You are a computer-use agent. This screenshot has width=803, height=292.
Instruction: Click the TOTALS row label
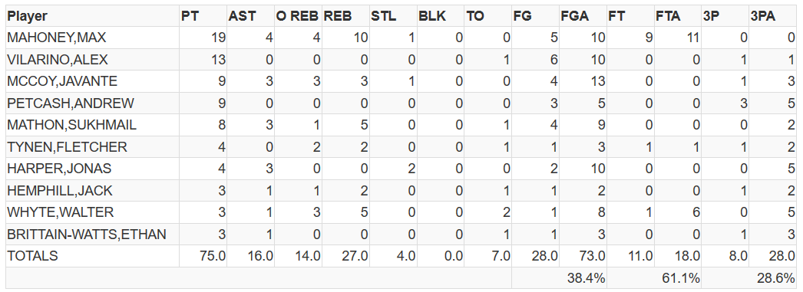click(33, 256)
